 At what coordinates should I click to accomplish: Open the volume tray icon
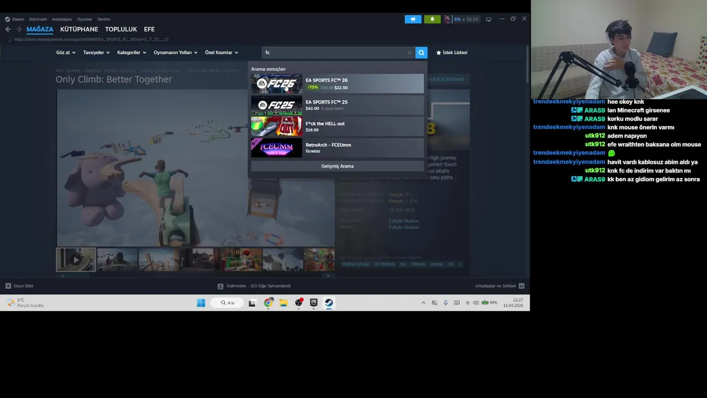(476, 302)
